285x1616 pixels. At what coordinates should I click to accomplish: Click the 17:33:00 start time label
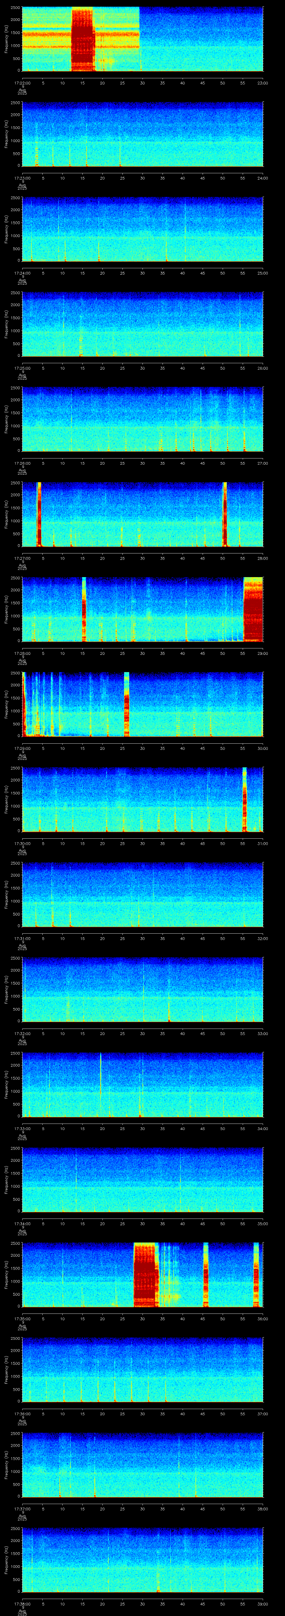(22, 1129)
